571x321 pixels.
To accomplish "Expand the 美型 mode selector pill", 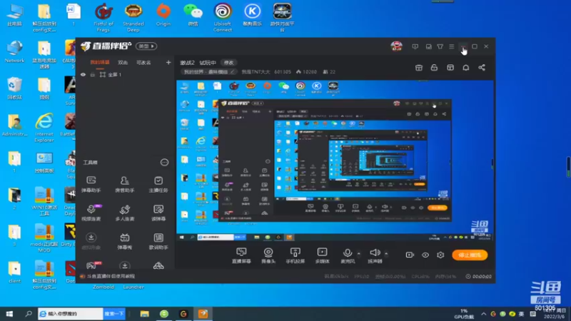I will [146, 46].
